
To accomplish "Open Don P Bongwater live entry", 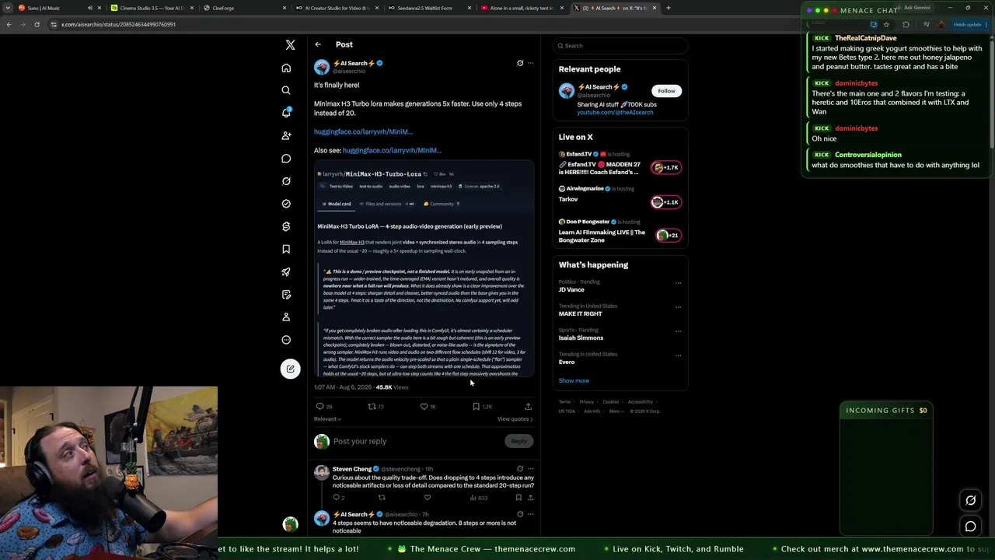I will point(619,231).
